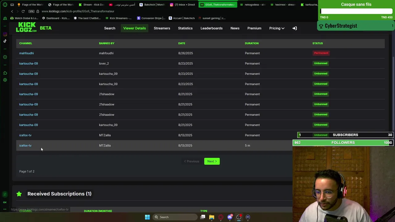This screenshot has height=222, width=395.
Task: Switch to the YouTube Arabic-titled tab
Action: 122,5
